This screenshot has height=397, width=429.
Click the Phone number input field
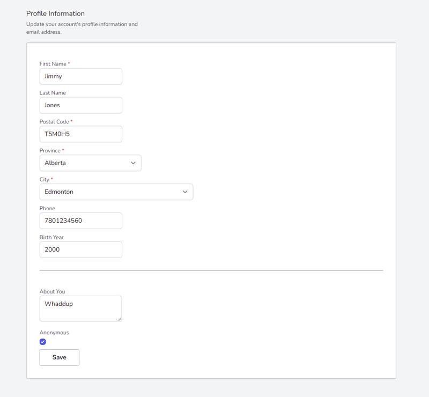(x=81, y=220)
